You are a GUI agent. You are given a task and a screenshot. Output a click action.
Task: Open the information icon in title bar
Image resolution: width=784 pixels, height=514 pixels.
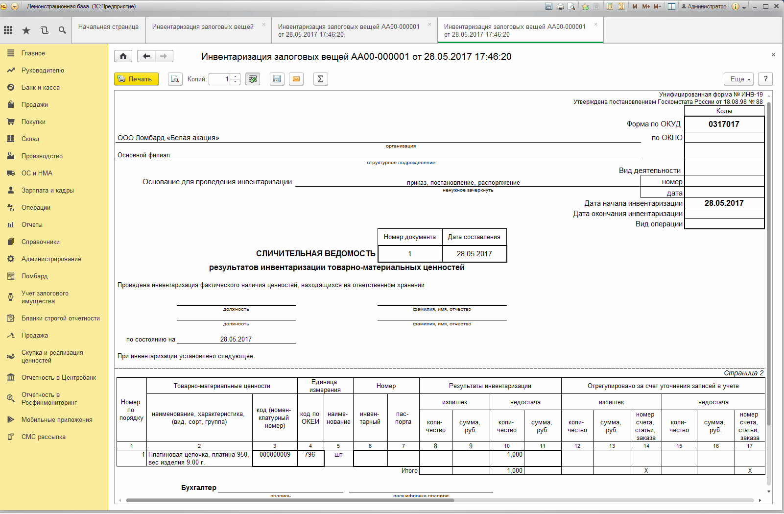pos(736,6)
